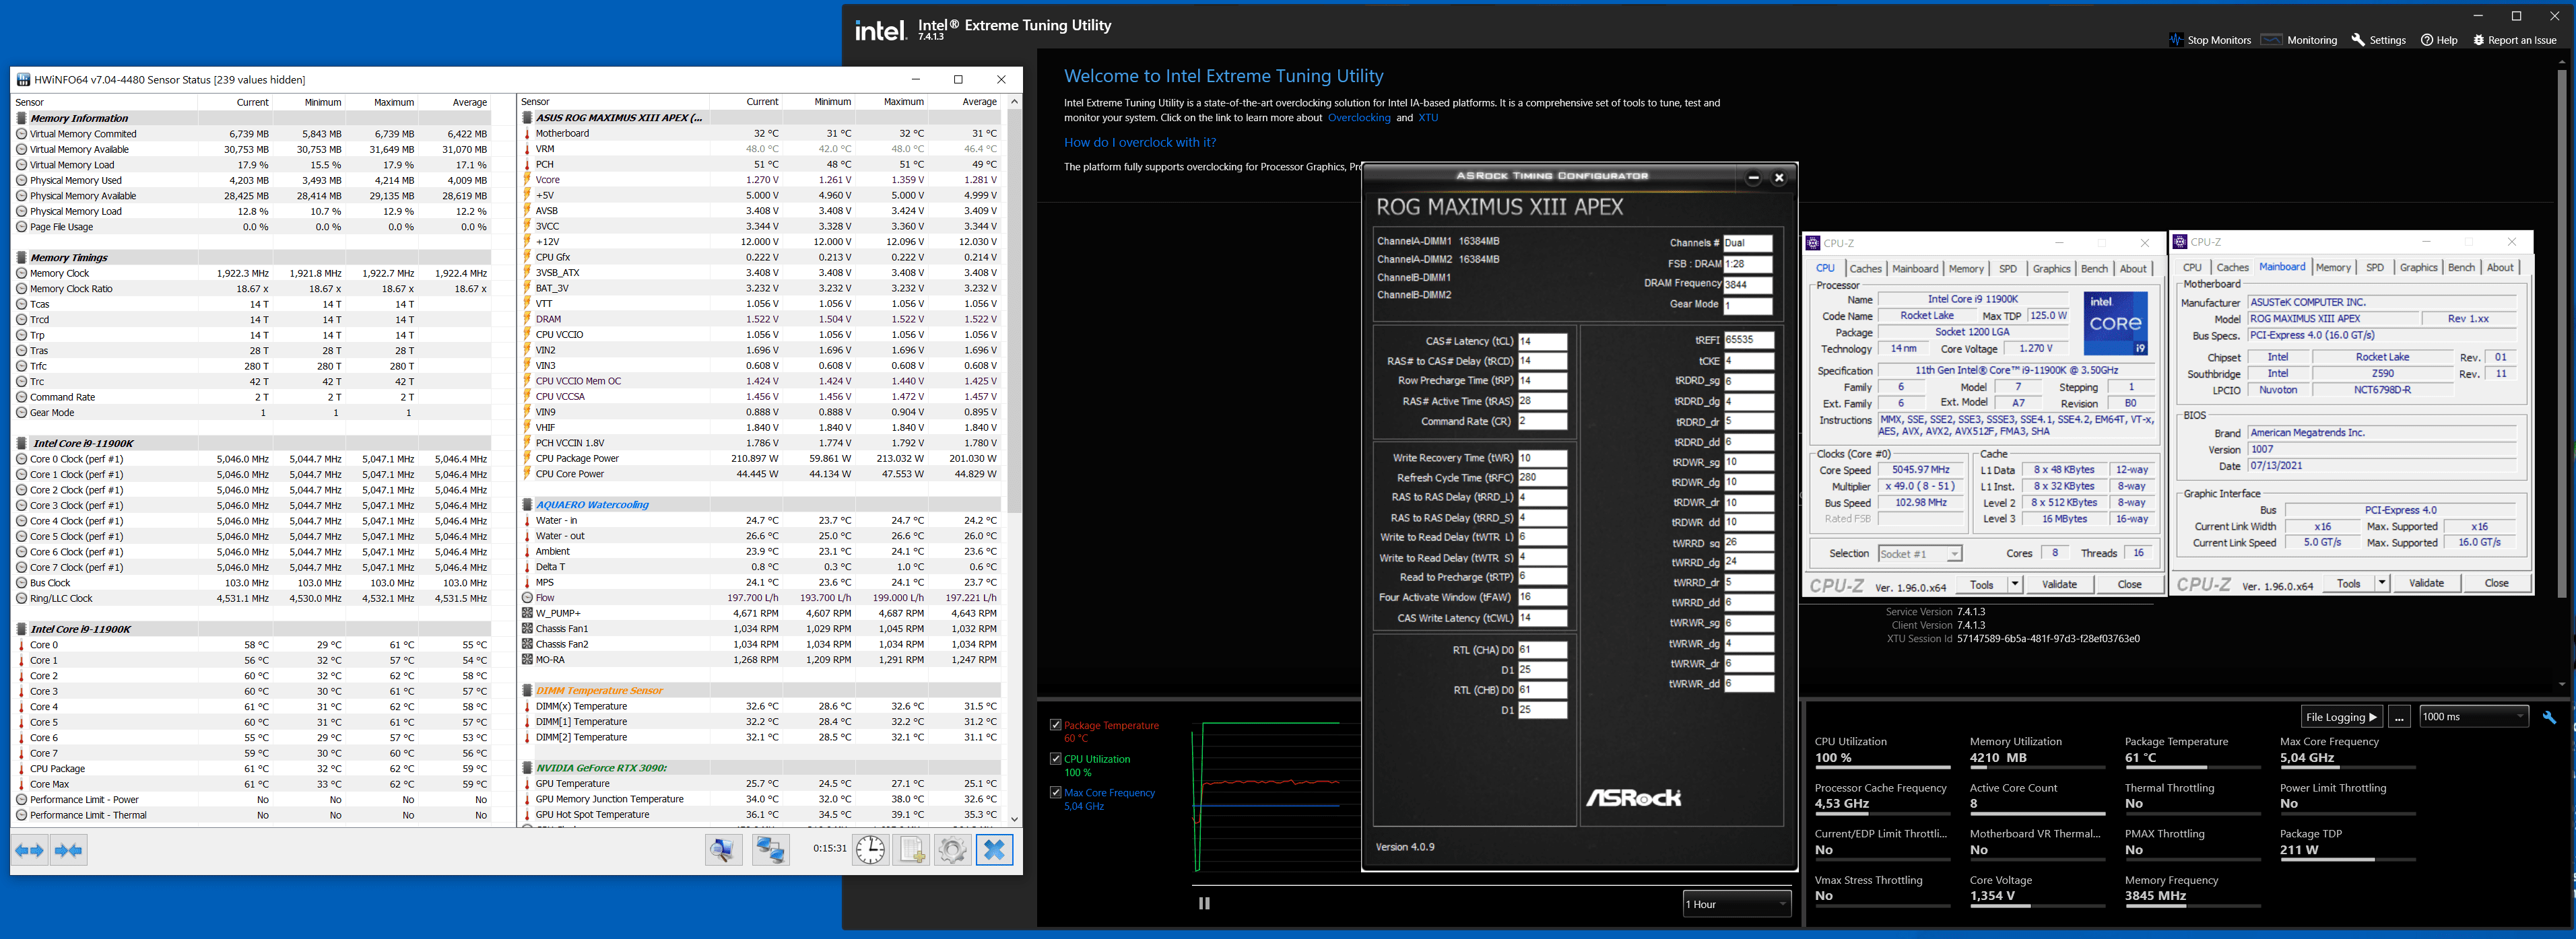Pause the XTU monitoring graph
Viewport: 2576px width, 939px height.
tap(1204, 903)
